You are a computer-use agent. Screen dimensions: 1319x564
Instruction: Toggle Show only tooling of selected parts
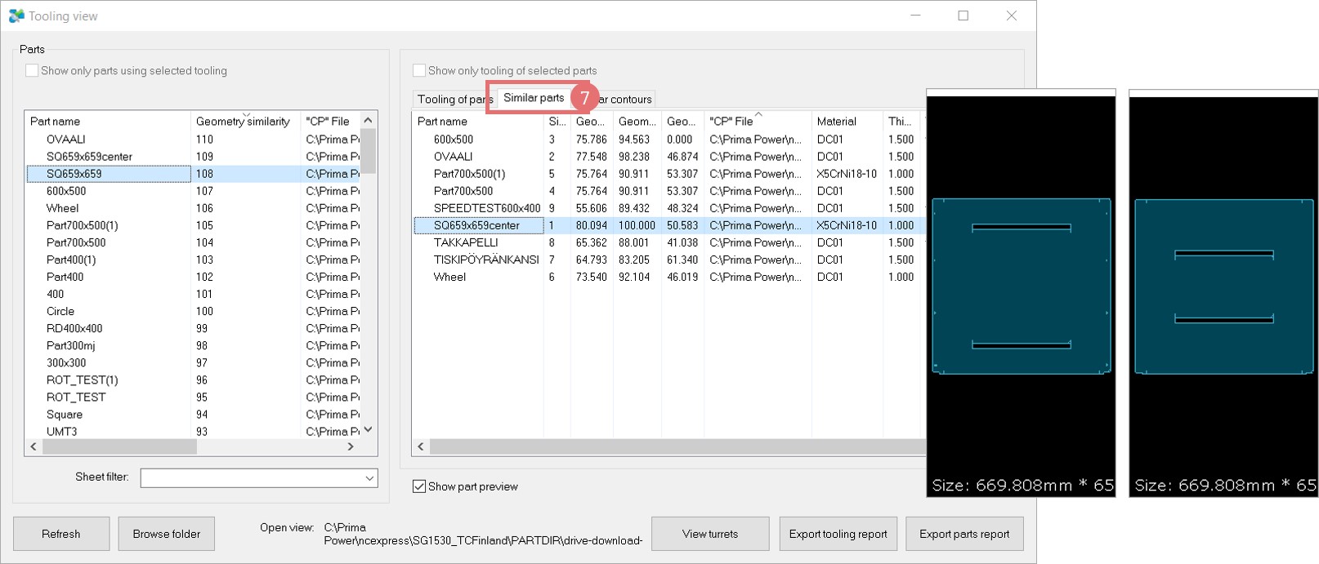click(419, 71)
